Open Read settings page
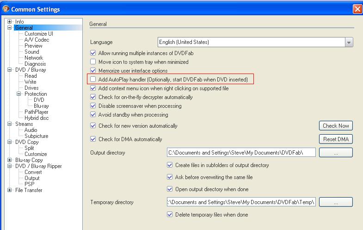Viewport: 363px width, 230px height. (31, 76)
